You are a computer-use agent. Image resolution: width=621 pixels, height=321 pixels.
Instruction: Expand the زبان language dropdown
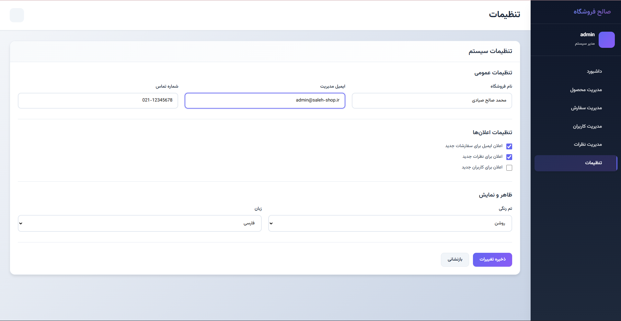[x=140, y=223]
